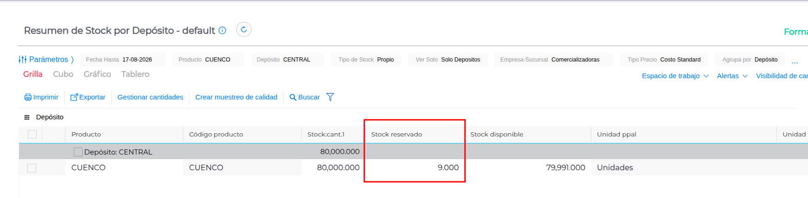Refresh the stock summary report
Viewport: 808px width, 198px height.
click(x=244, y=30)
